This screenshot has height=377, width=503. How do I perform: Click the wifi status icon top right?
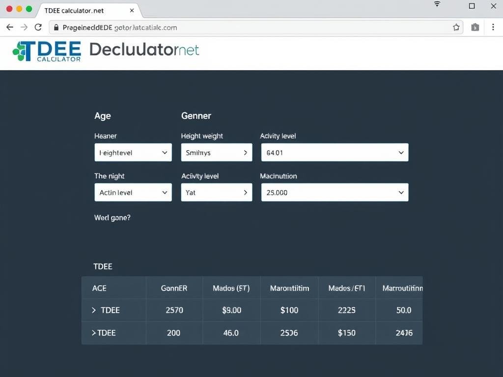[437, 4]
